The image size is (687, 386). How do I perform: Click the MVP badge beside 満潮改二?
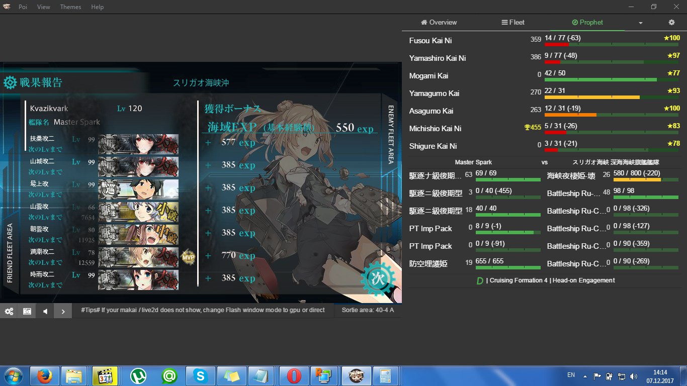click(x=188, y=257)
